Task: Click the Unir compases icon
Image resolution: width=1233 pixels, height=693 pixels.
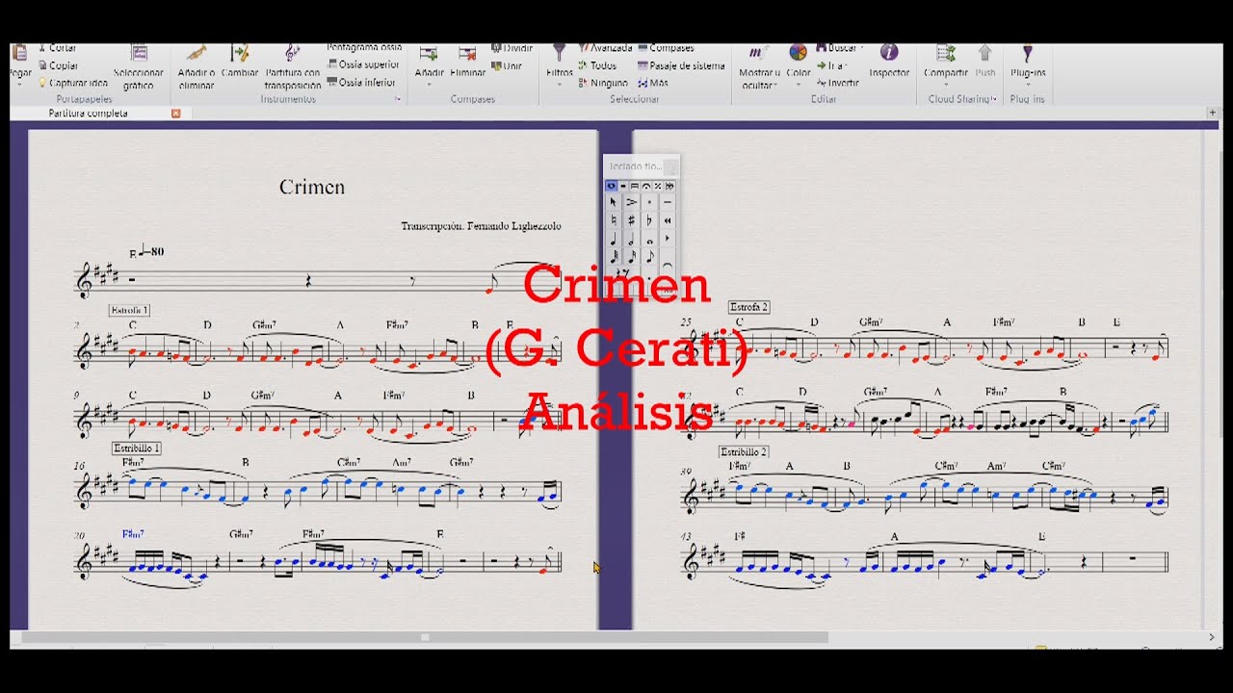Action: tap(496, 65)
